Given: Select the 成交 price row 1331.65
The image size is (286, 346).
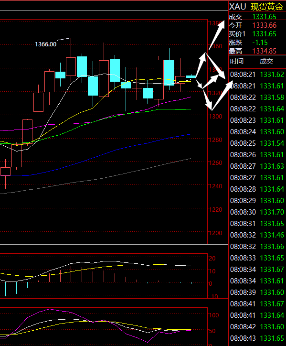Looking at the screenshot, I should (x=257, y=17).
